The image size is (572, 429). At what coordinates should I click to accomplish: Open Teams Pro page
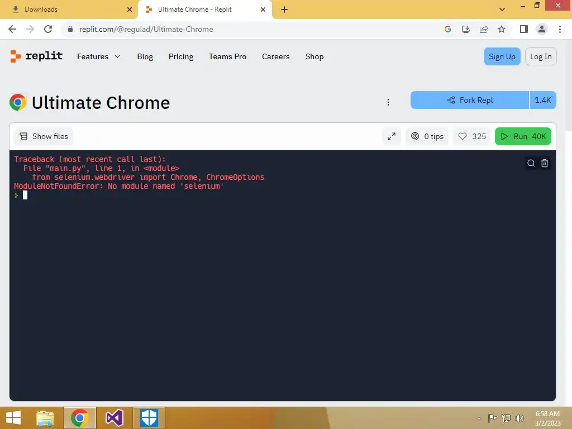228,56
